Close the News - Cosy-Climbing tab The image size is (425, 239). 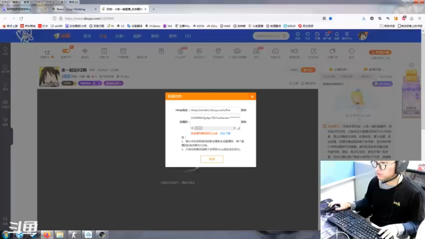96,9
